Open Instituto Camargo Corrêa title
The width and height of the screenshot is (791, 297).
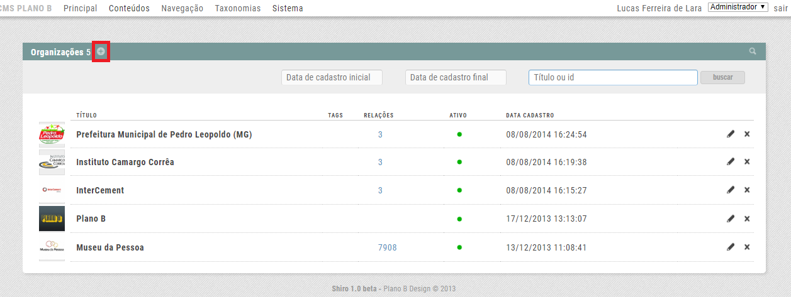[125, 162]
